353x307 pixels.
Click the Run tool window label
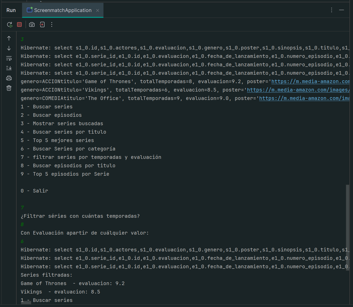pos(11,10)
